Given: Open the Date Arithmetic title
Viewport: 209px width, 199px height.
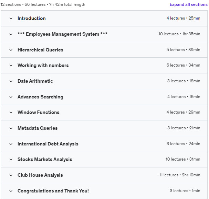Looking at the screenshot, I should (35, 81).
